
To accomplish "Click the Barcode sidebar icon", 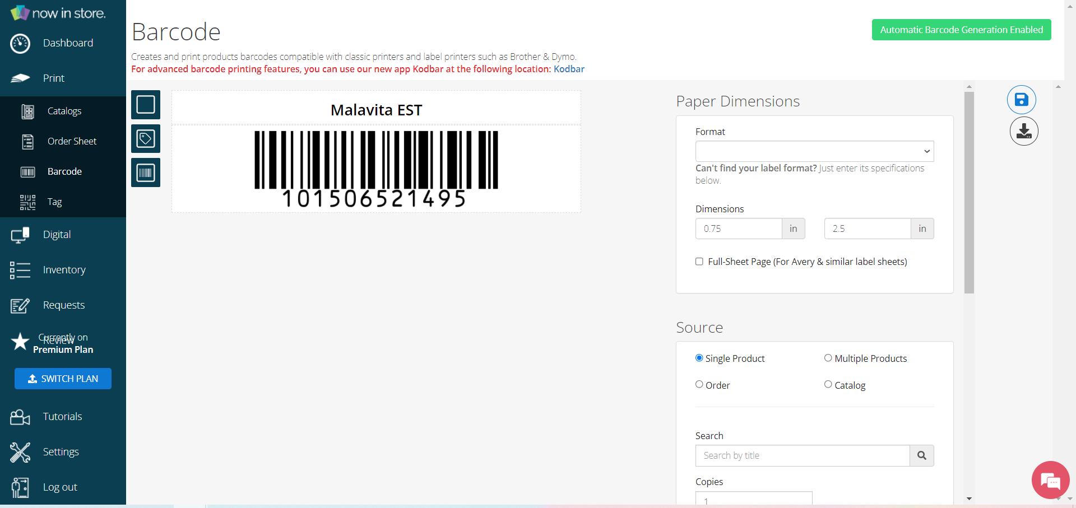I will [27, 172].
